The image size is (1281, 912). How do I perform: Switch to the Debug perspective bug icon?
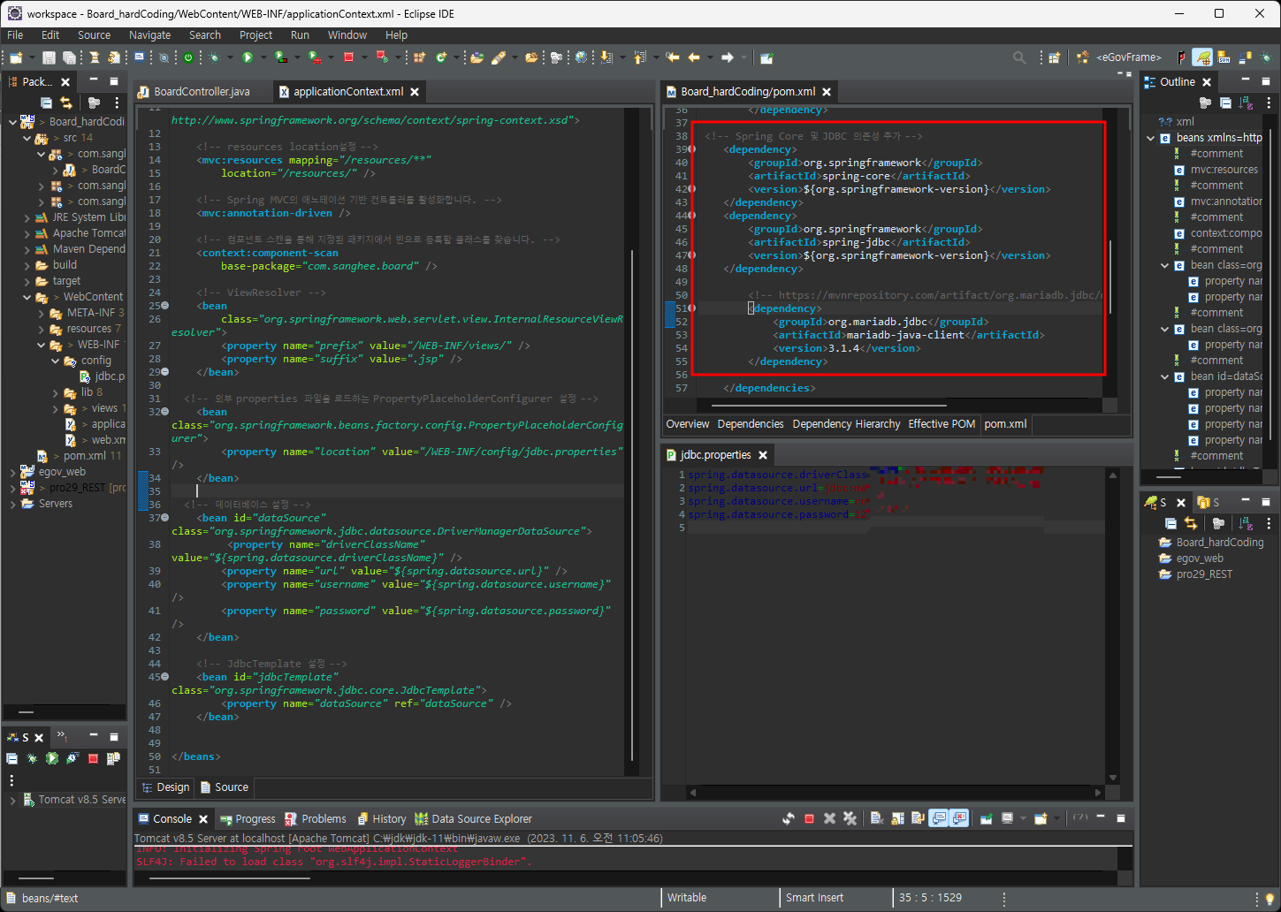pos(1266,57)
